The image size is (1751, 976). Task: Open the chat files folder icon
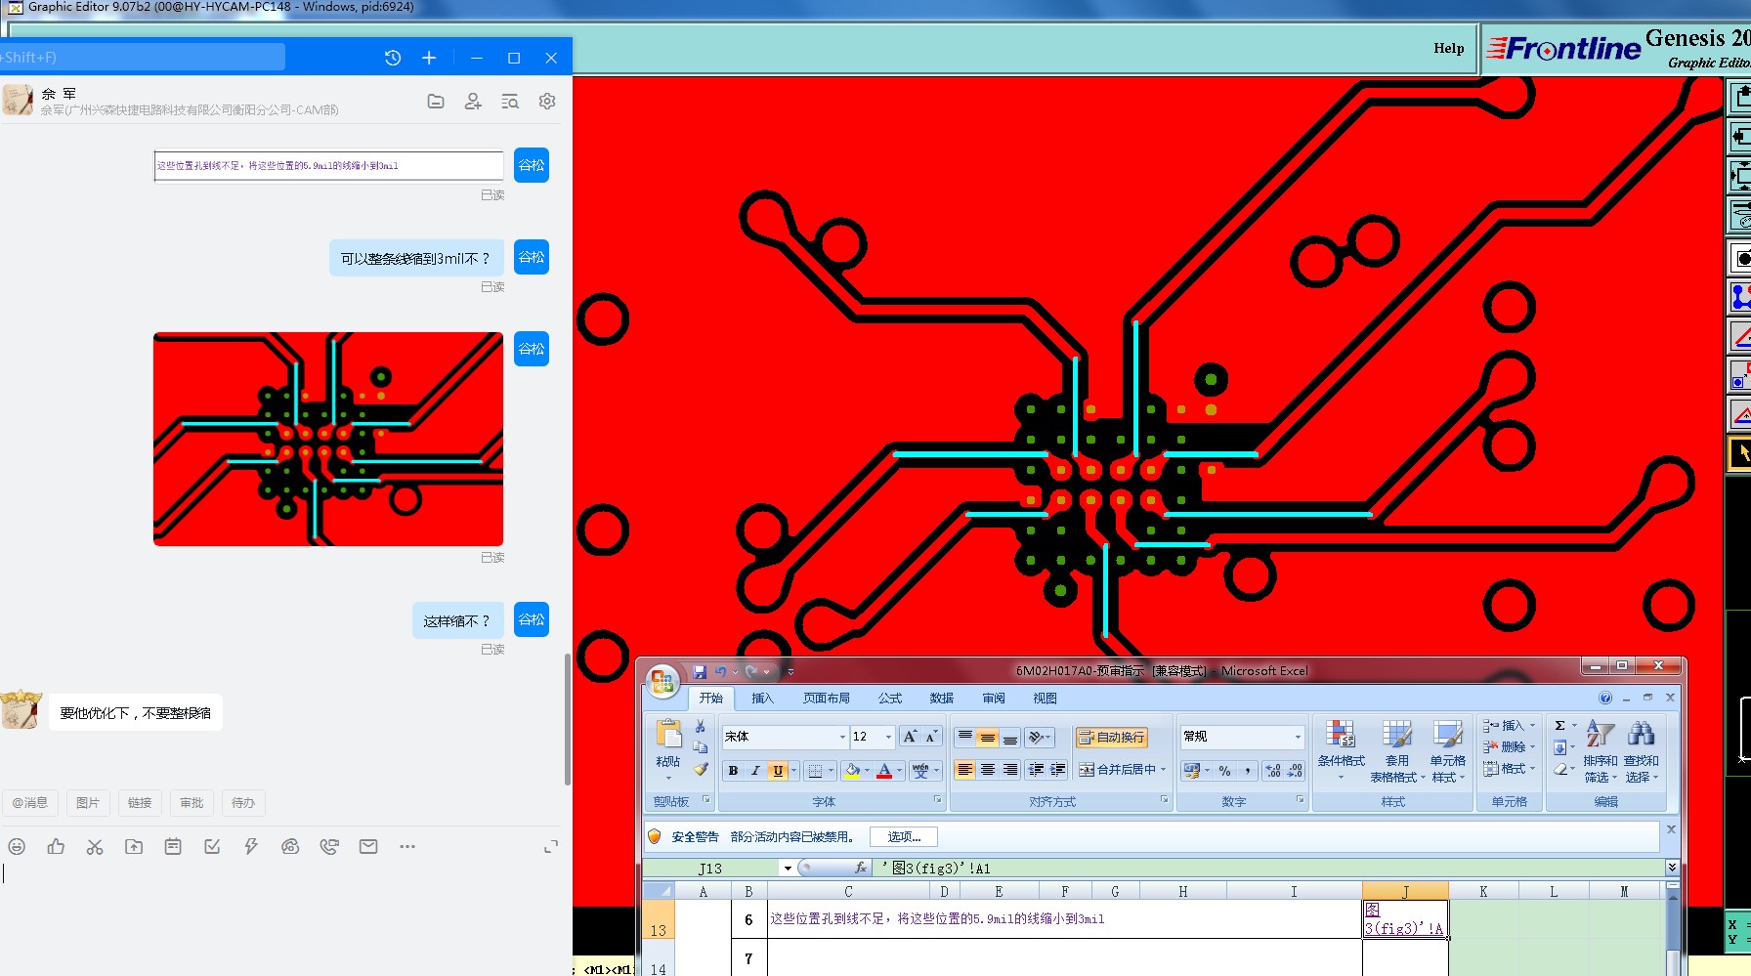point(436,102)
